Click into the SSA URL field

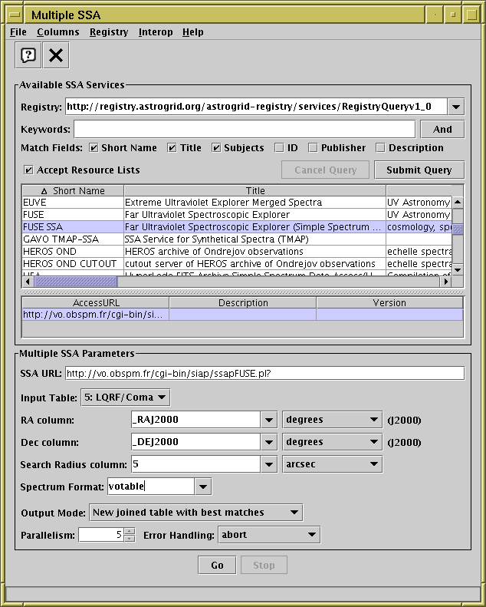point(264,374)
